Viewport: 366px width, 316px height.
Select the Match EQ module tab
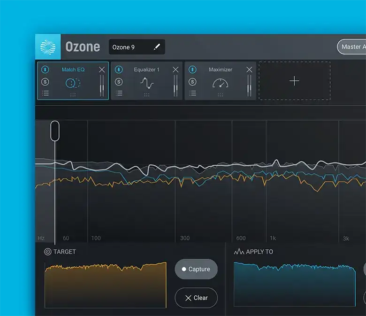(73, 81)
